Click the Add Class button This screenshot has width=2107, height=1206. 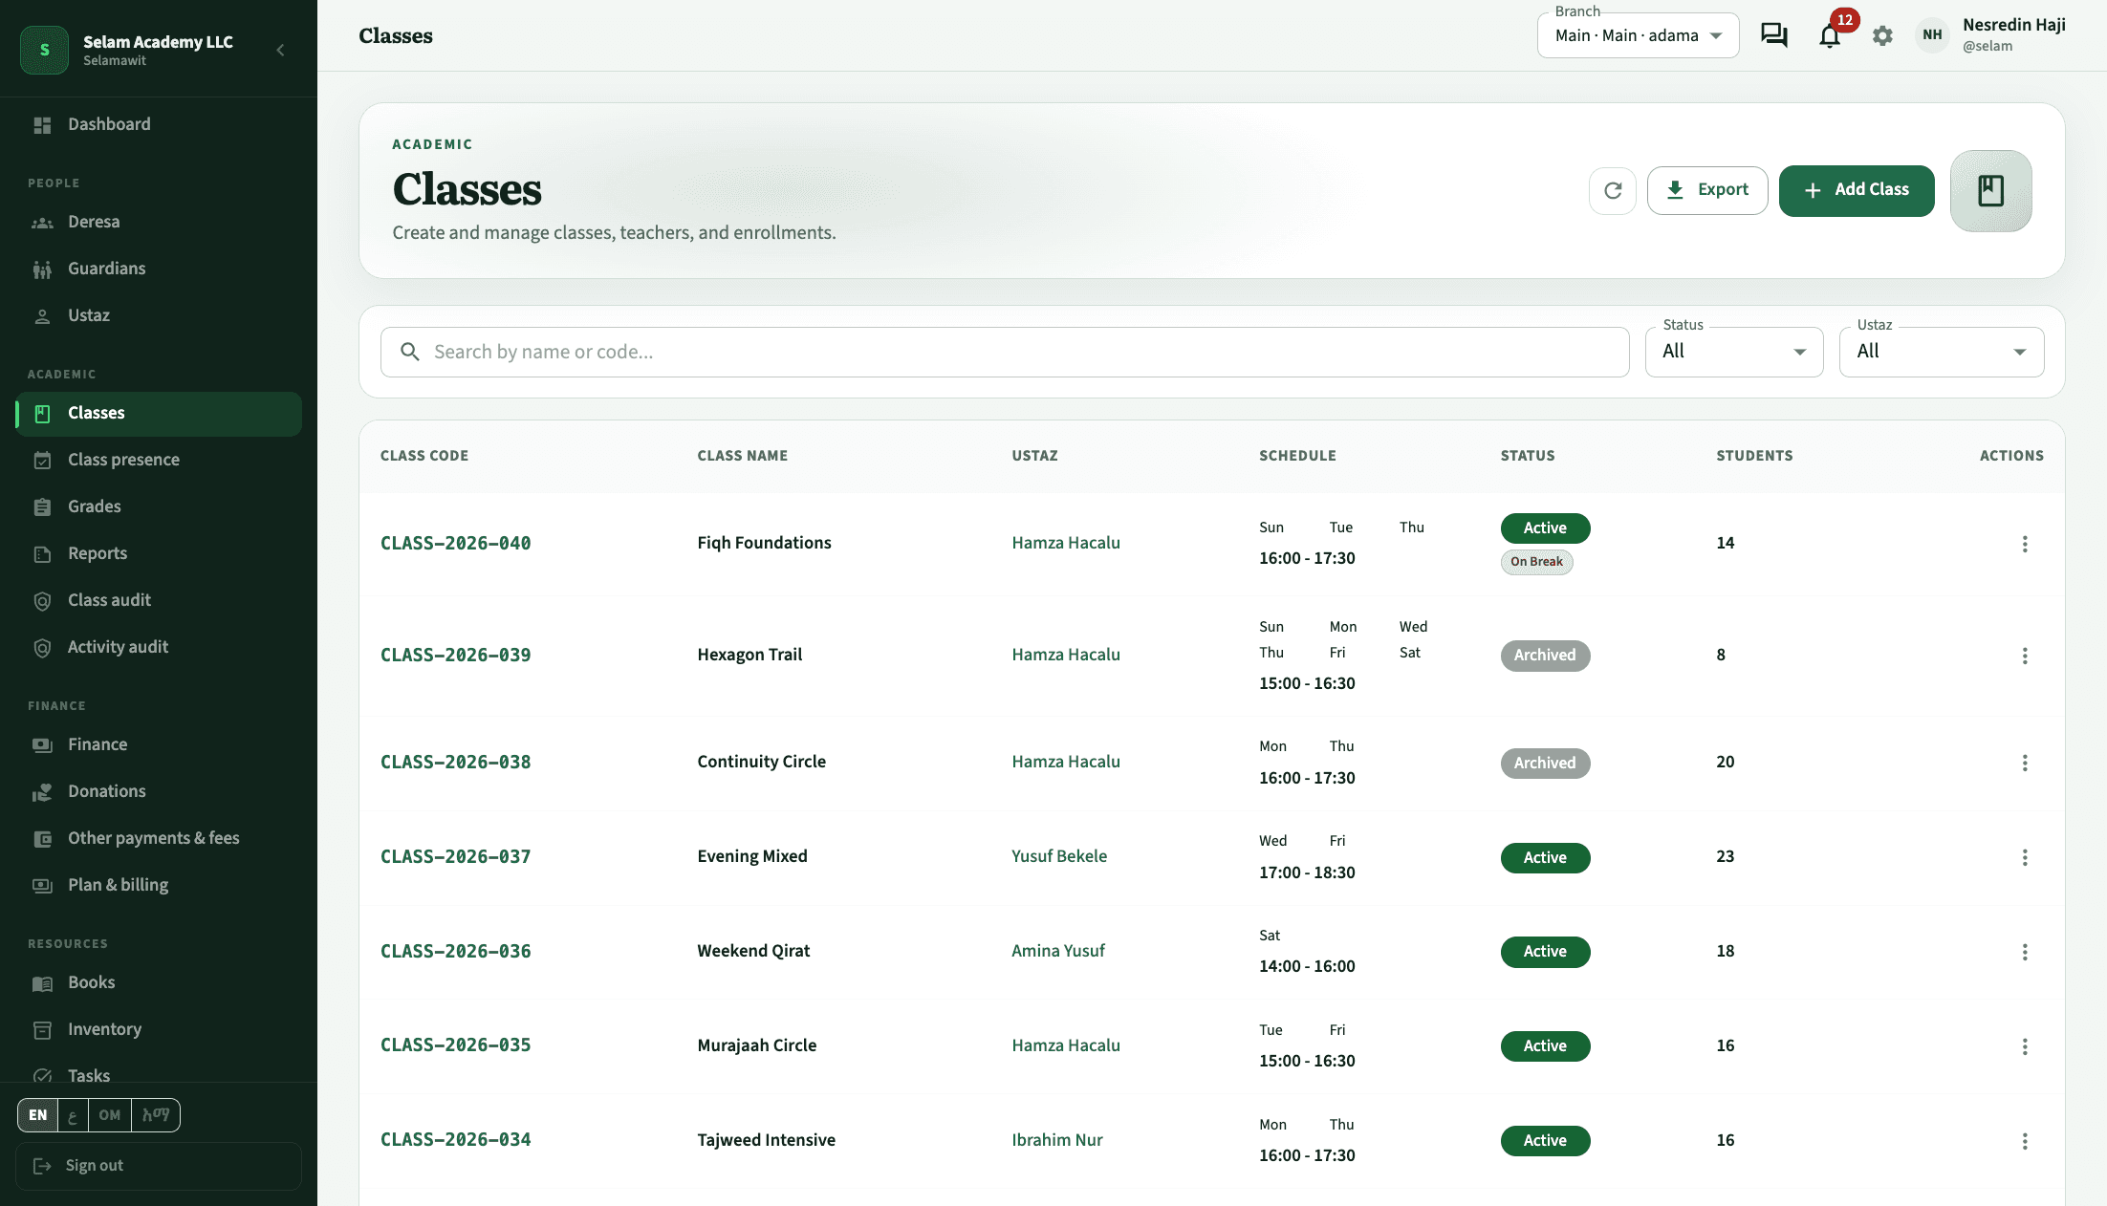click(1857, 190)
